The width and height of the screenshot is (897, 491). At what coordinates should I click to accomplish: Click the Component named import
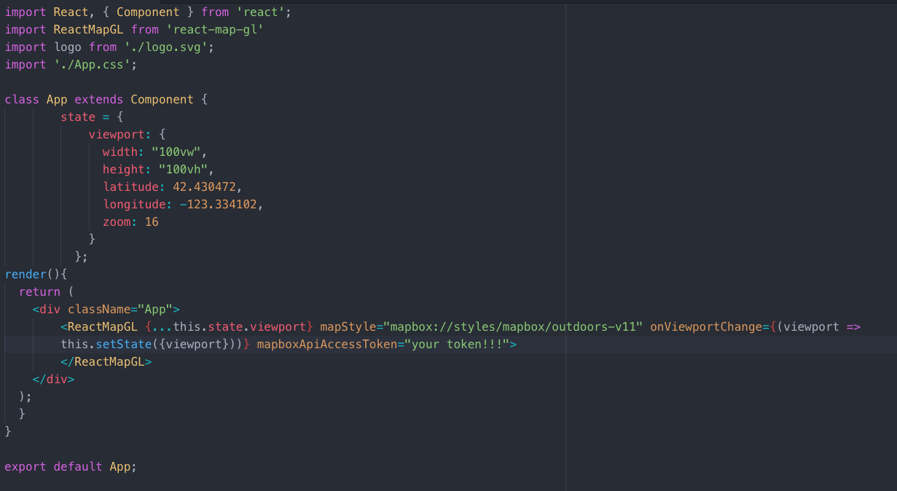pyautogui.click(x=147, y=12)
